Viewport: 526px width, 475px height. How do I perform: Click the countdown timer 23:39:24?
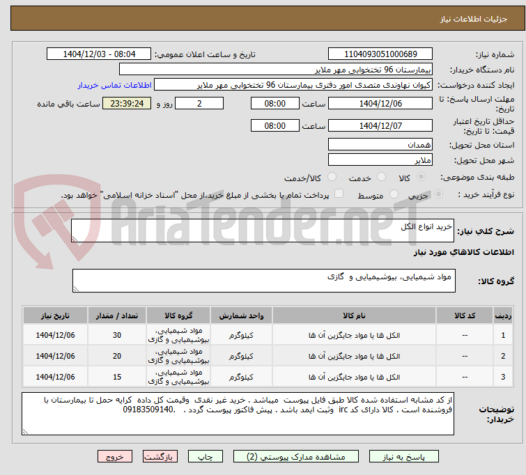[127, 103]
